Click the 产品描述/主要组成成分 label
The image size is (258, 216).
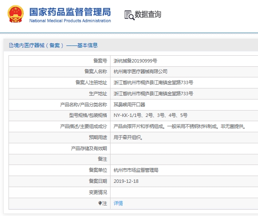coord(84,126)
